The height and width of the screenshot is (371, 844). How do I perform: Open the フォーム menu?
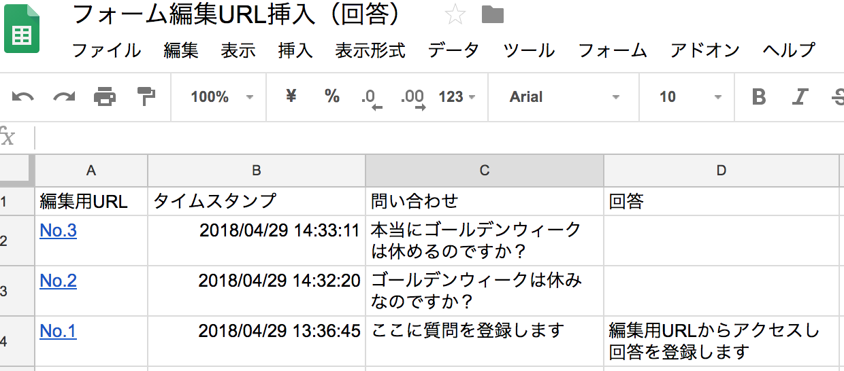pyautogui.click(x=613, y=50)
